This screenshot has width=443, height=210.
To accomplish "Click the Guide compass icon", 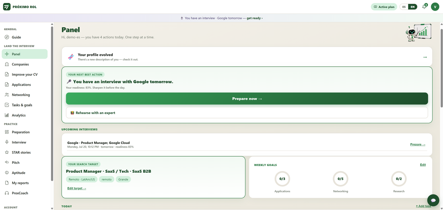I will pyautogui.click(x=7, y=37).
